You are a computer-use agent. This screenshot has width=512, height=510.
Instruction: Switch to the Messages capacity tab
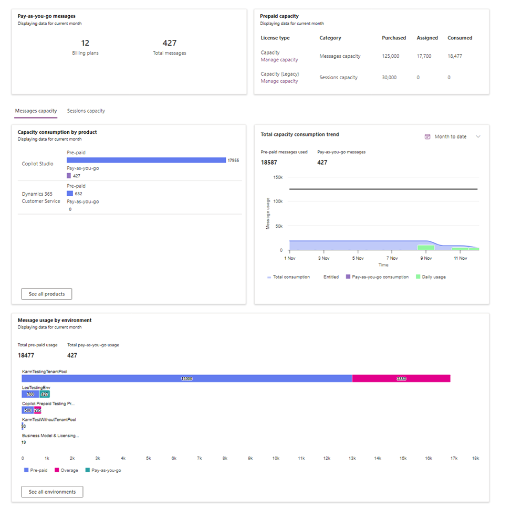click(36, 111)
